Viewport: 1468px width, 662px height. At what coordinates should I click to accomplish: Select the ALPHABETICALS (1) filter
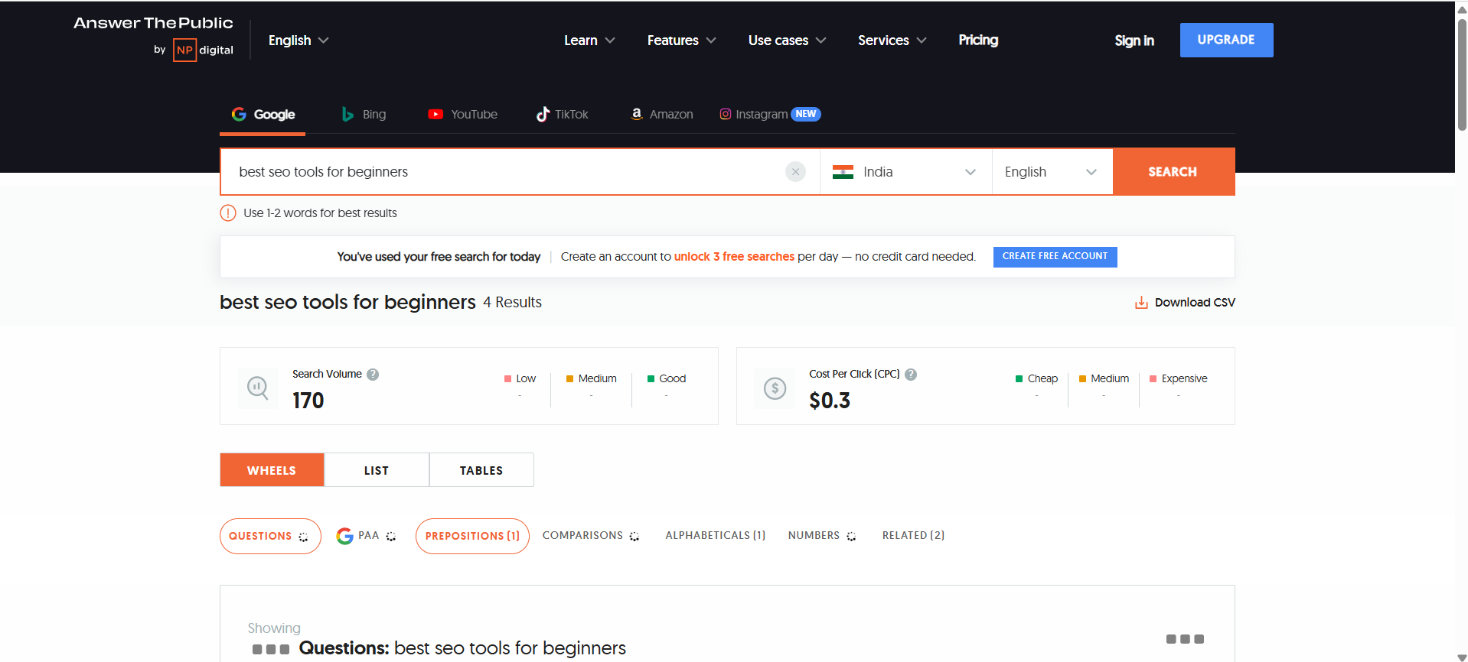715,536
